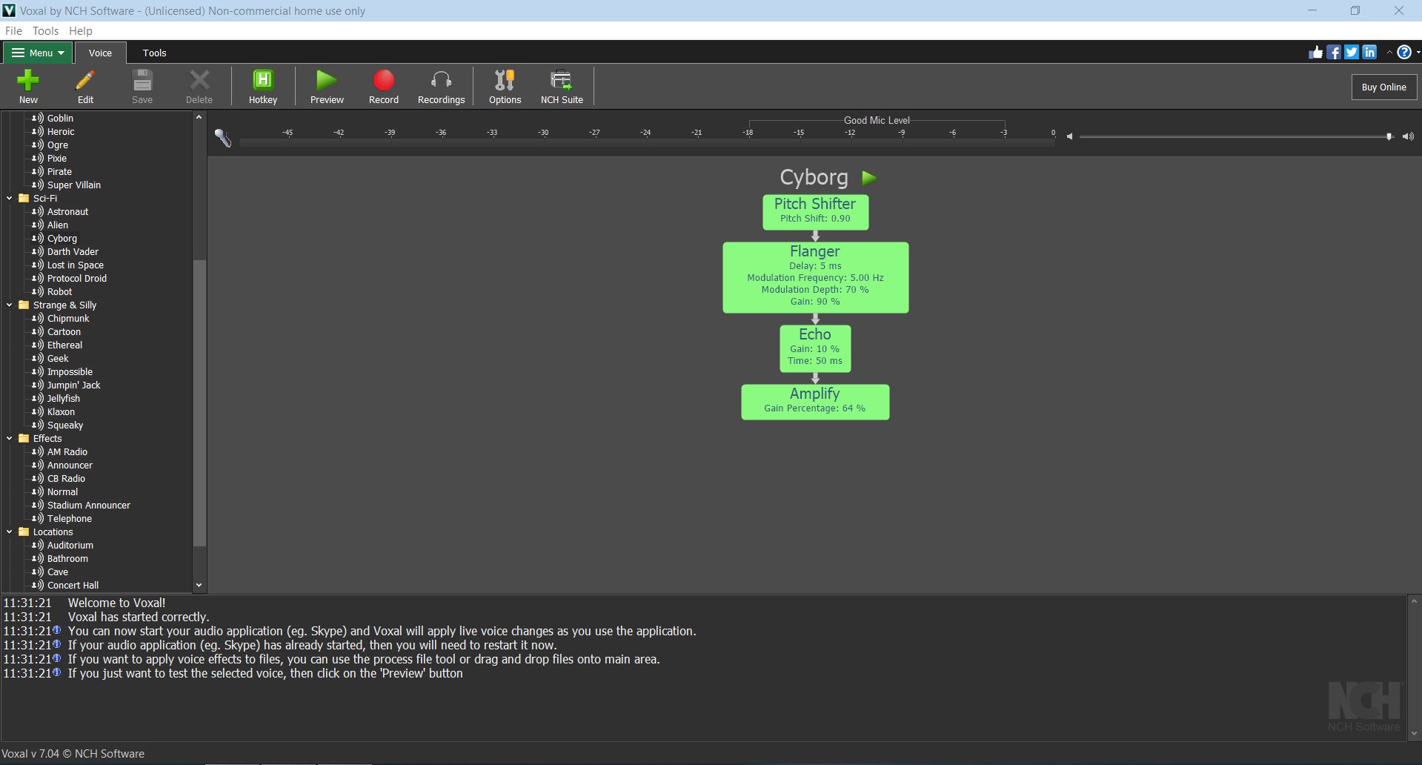Switch to the Voice tab

100,53
